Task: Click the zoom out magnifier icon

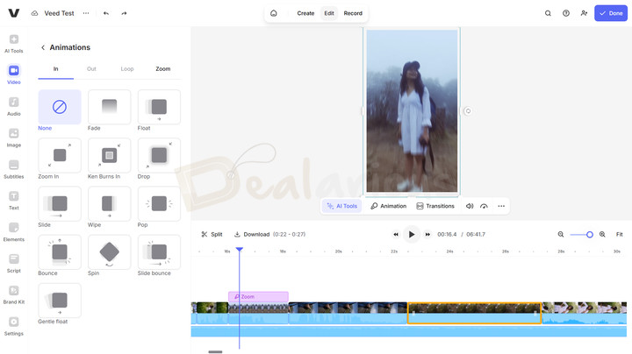Action: [561, 235]
